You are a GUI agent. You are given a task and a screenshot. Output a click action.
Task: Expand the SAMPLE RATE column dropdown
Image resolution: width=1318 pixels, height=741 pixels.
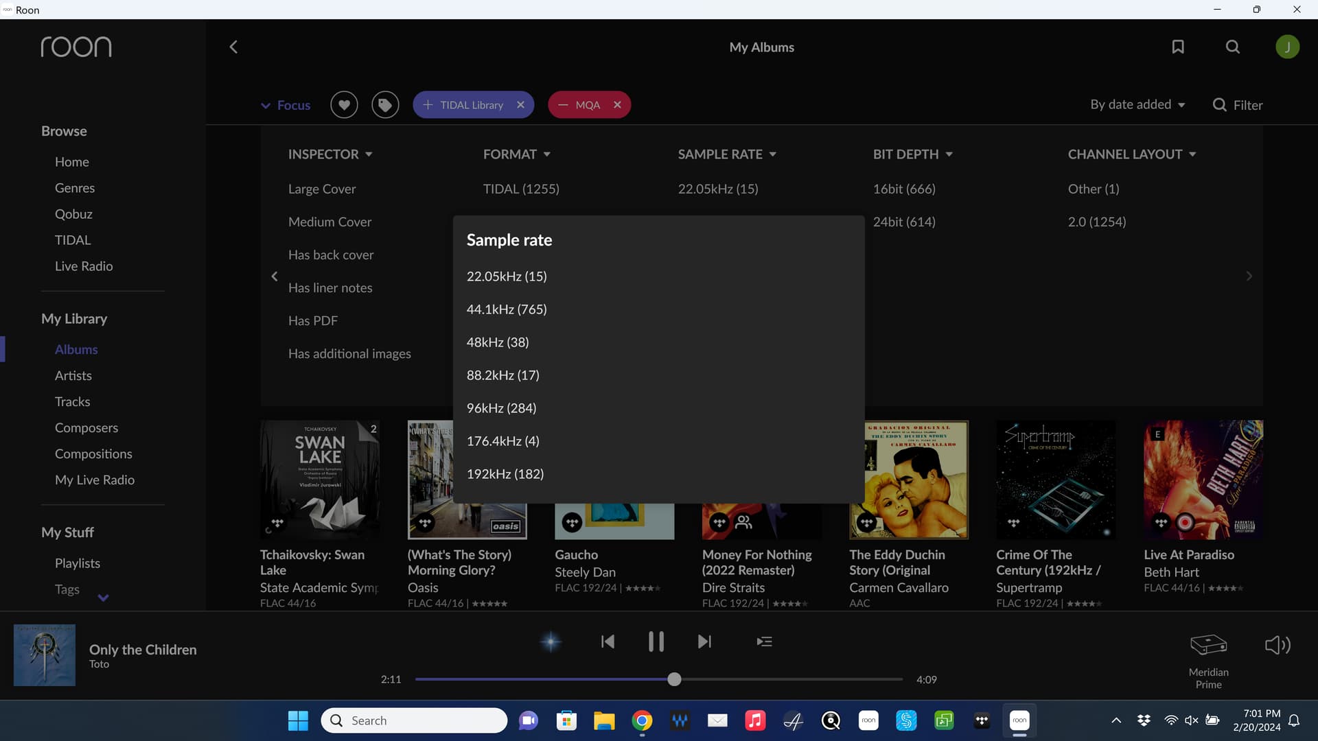pos(727,154)
